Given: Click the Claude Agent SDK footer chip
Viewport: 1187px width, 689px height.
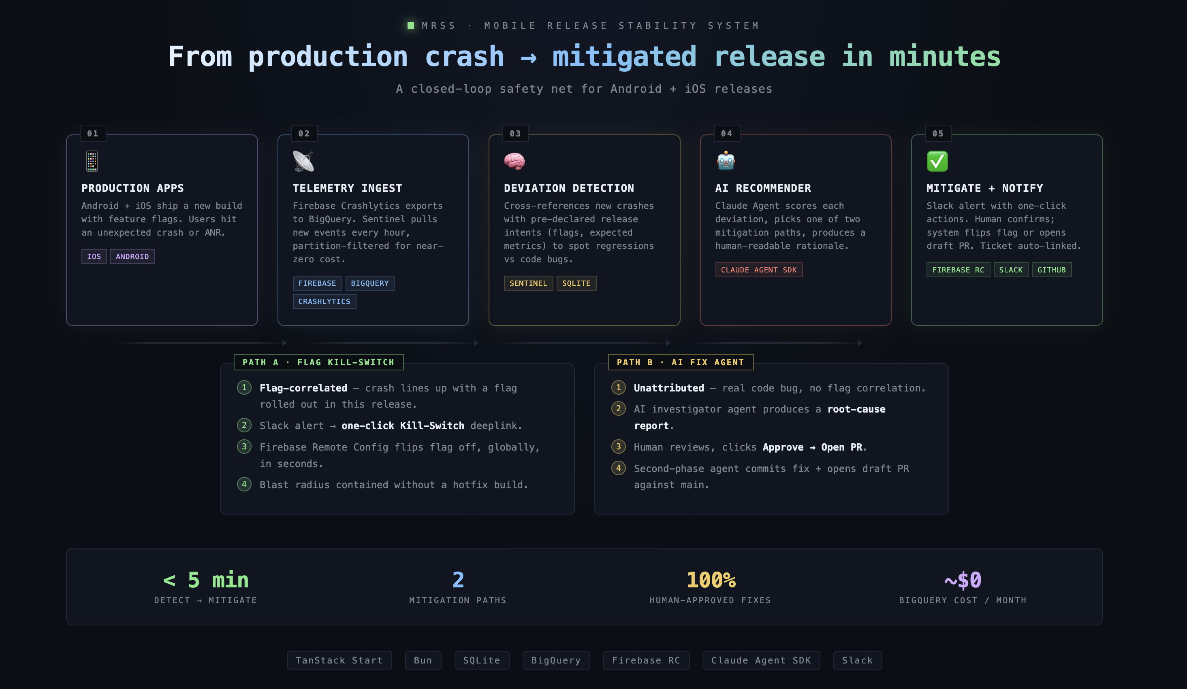Looking at the screenshot, I should [x=761, y=660].
